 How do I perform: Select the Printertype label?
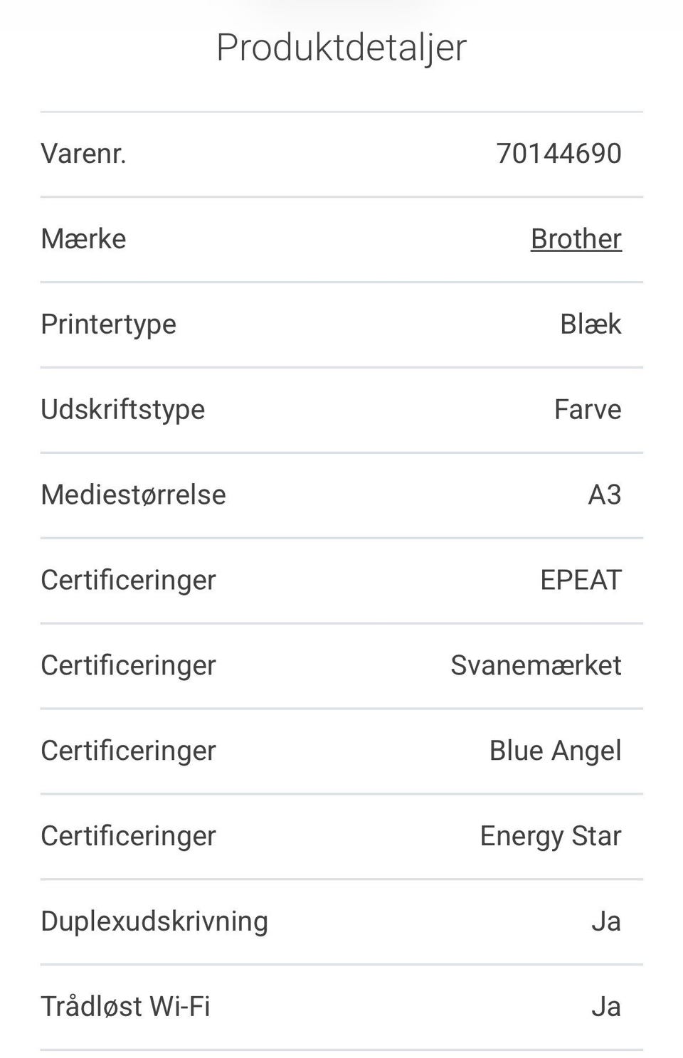pos(108,324)
